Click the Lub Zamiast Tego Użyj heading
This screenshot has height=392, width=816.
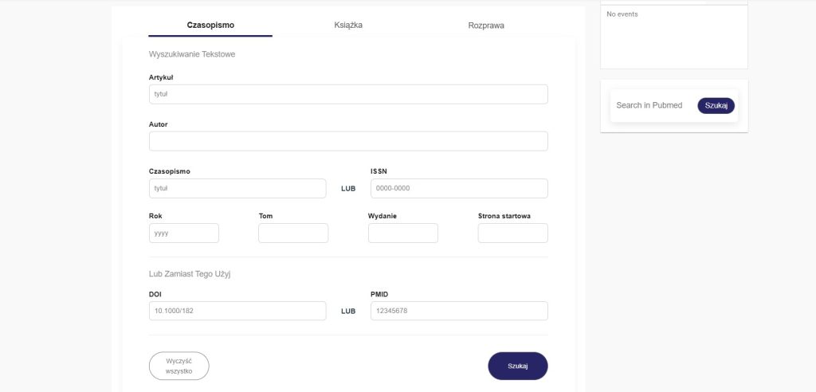190,274
